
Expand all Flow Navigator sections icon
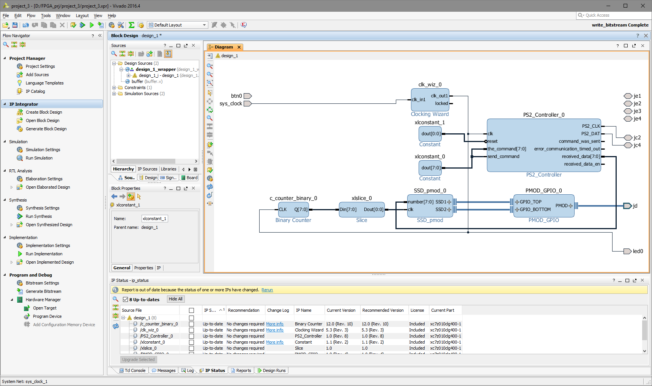[x=22, y=44]
